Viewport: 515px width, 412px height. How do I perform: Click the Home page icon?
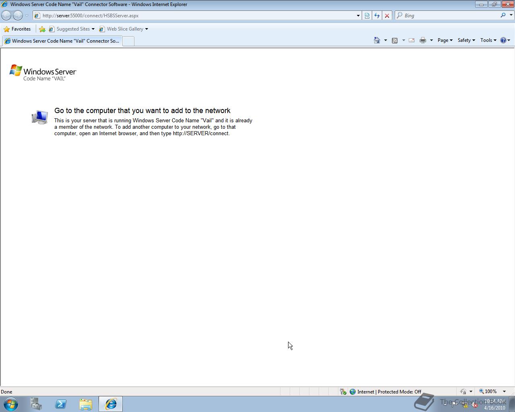coord(377,40)
